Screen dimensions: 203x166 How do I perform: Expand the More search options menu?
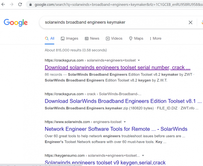click(x=156, y=39)
